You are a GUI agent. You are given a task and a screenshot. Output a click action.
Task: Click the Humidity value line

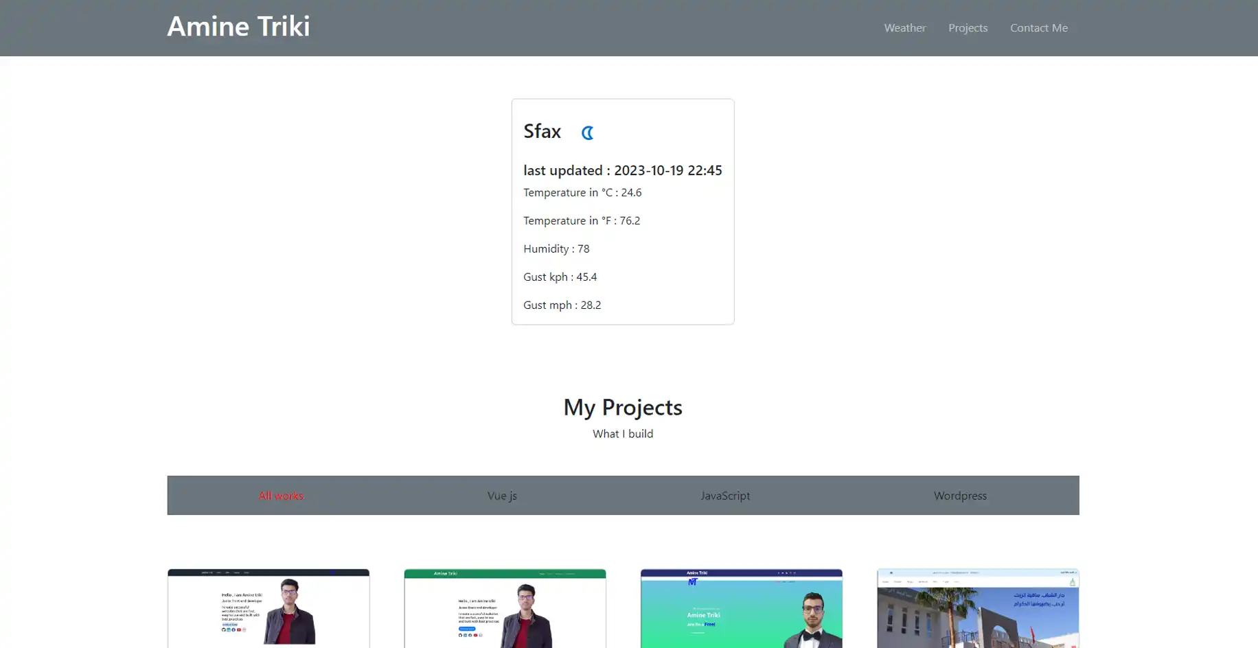(x=556, y=249)
